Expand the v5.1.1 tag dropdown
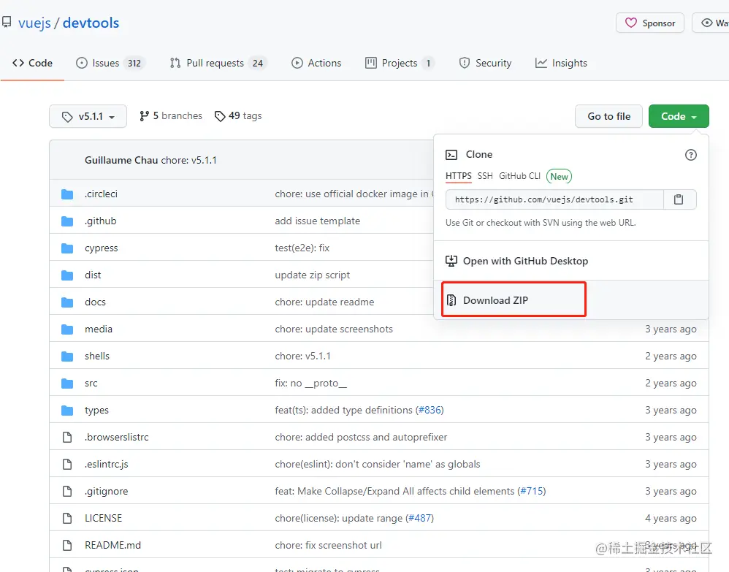Viewport: 729px width, 572px height. 88,116
